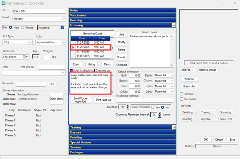Click the Open client button
Screen dimensions: 240x159
[x=56, y=98]
